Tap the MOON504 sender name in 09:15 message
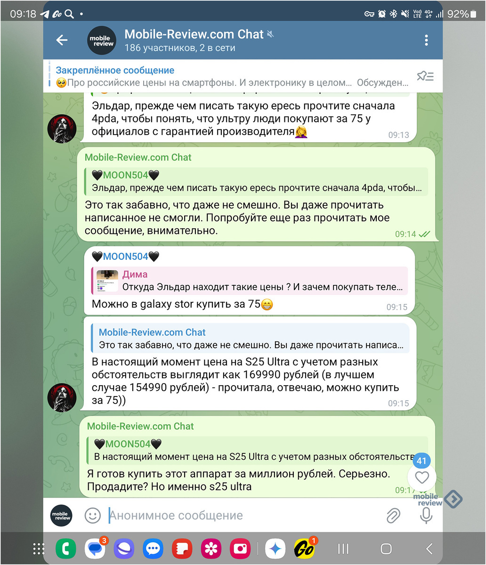Image resolution: width=486 pixels, height=565 pixels. coord(125,256)
